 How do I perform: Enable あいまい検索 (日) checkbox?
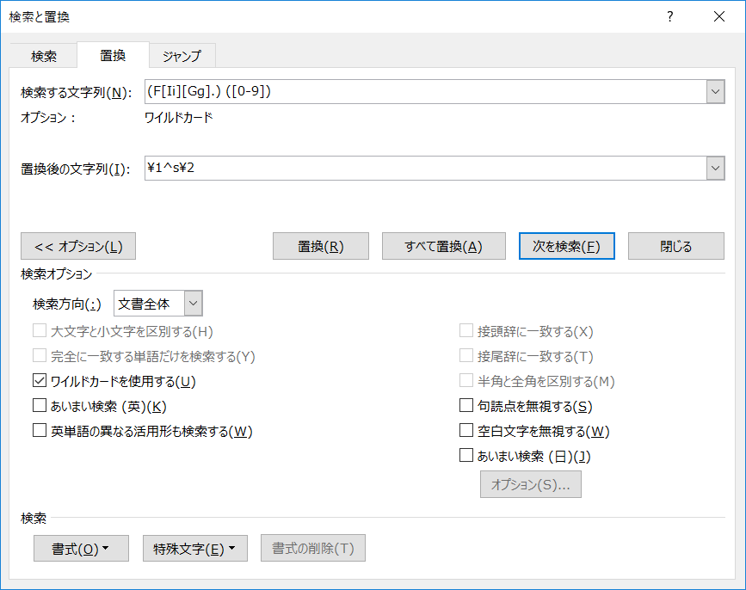pos(466,456)
